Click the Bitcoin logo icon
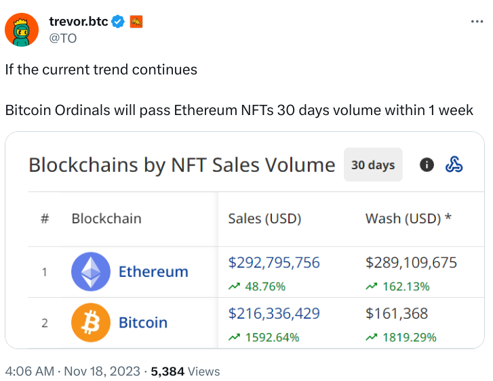The height and width of the screenshot is (381, 493). pyautogui.click(x=91, y=322)
